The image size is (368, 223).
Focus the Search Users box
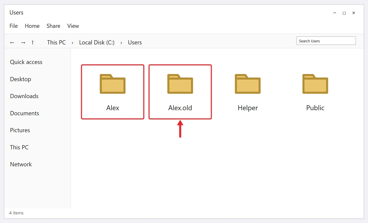tap(326, 41)
